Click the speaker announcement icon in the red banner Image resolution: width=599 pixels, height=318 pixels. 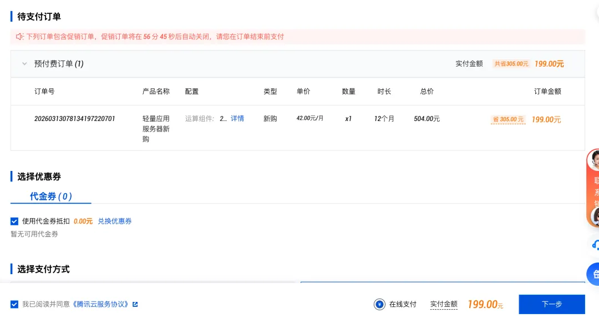19,37
